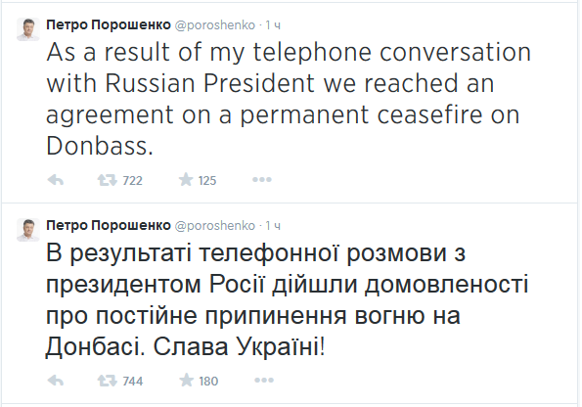Image resolution: width=582 pixels, height=407 pixels.
Task: Open more options on the English tweet
Action: 262,180
